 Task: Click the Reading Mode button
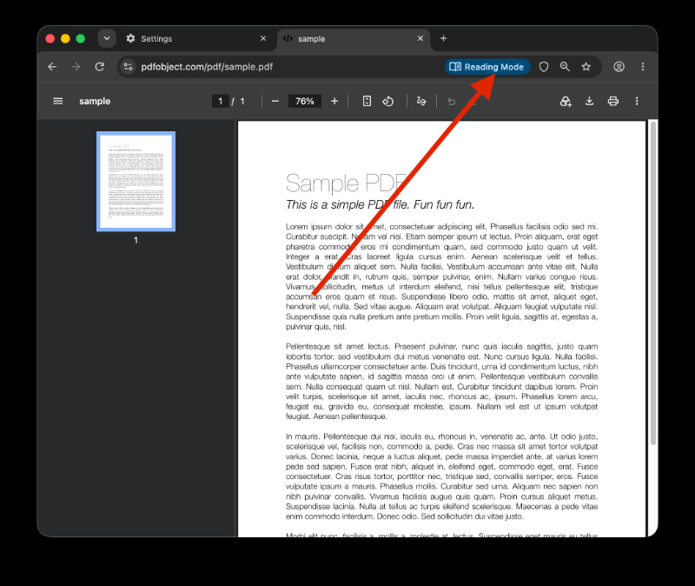point(487,67)
